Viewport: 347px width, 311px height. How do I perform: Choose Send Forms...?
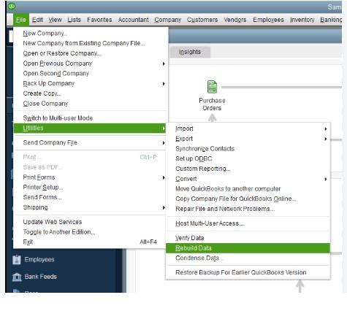coord(91,197)
